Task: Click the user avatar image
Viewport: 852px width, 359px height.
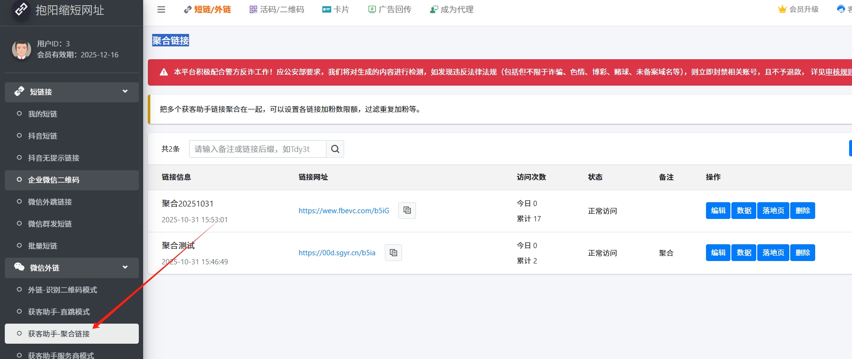Action: [x=22, y=49]
